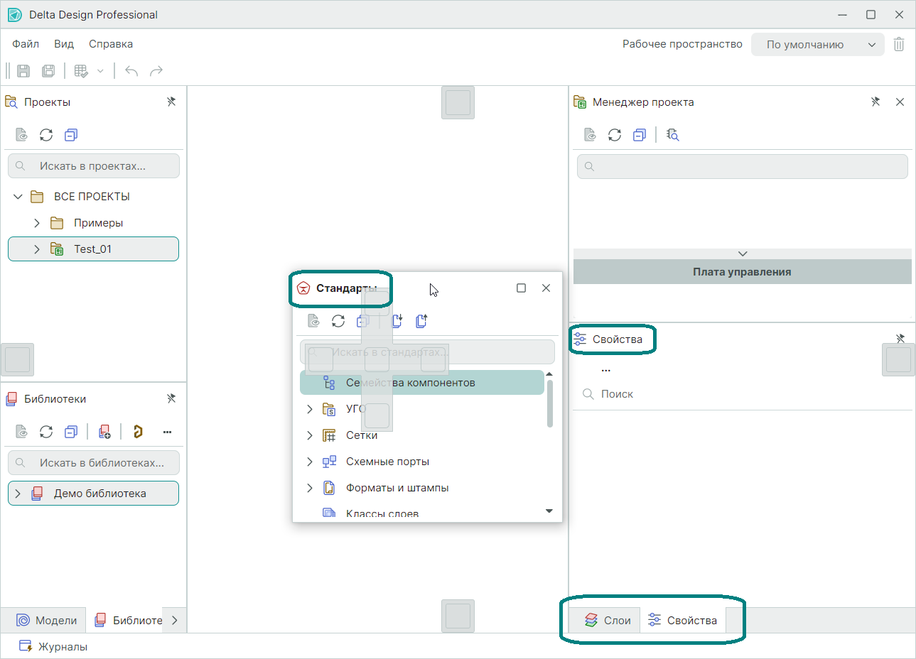This screenshot has height=659, width=916.
Task: Click the save icon in main toolbar
Action: pyautogui.click(x=23, y=71)
